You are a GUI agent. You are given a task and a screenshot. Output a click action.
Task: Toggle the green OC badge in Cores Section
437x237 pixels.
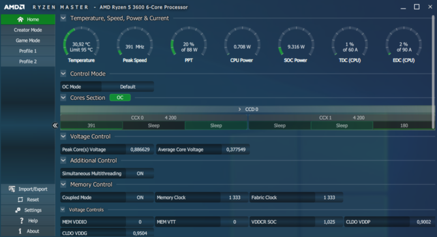(x=120, y=97)
